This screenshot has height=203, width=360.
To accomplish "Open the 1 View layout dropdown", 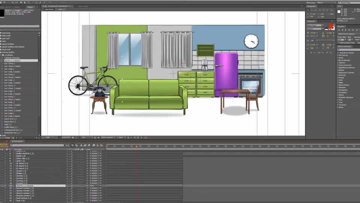I will [x=121, y=138].
